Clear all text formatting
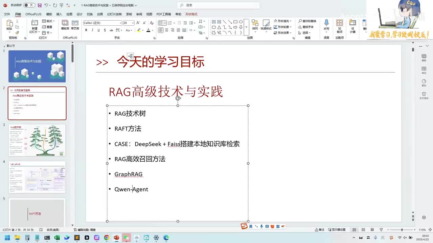The height and width of the screenshot is (243, 433). click(x=152, y=23)
